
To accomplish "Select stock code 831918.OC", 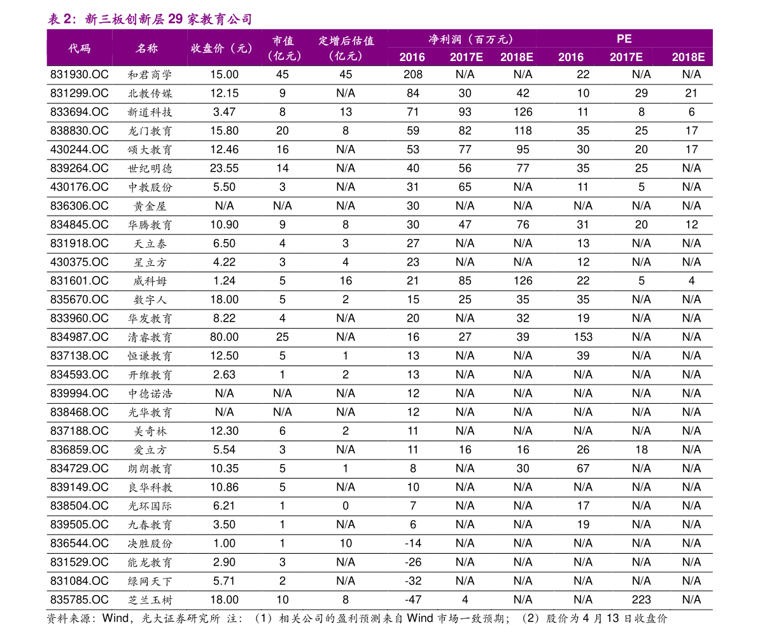I will pyautogui.click(x=80, y=243).
